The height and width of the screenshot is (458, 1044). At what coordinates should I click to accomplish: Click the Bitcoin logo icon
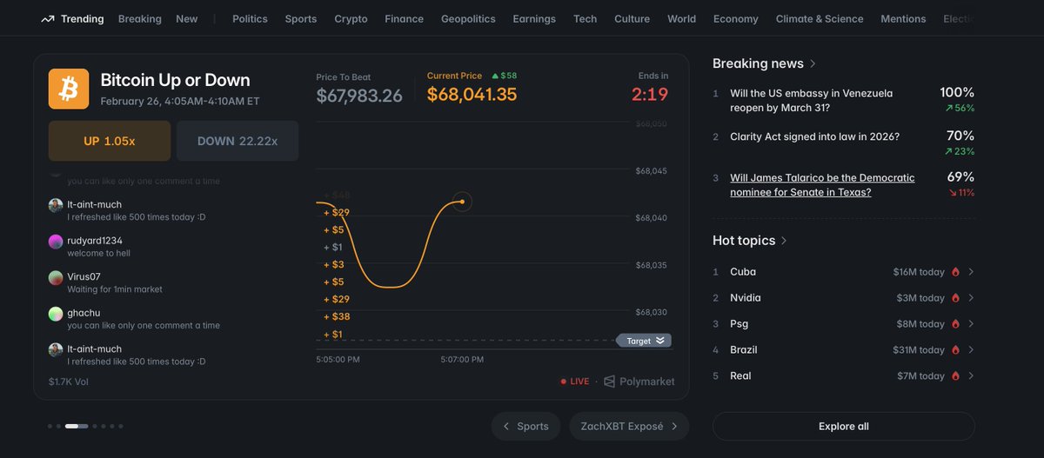click(69, 89)
